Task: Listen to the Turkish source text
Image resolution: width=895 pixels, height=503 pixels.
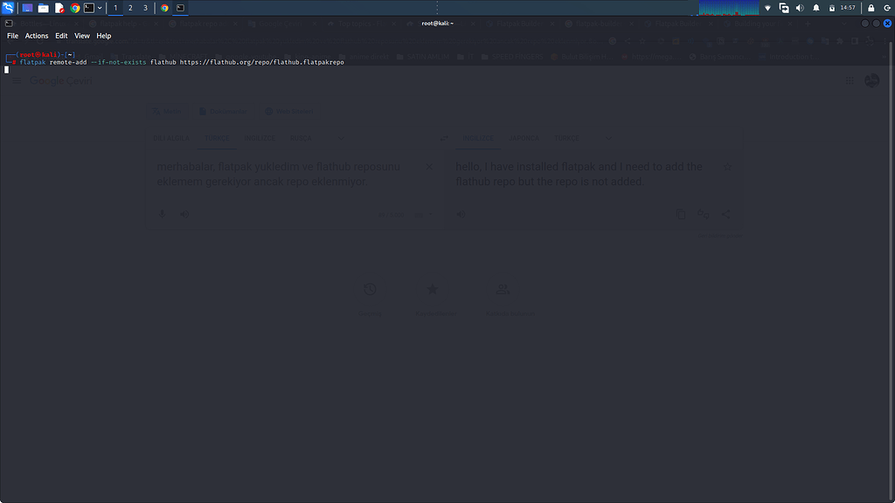Action: [184, 214]
